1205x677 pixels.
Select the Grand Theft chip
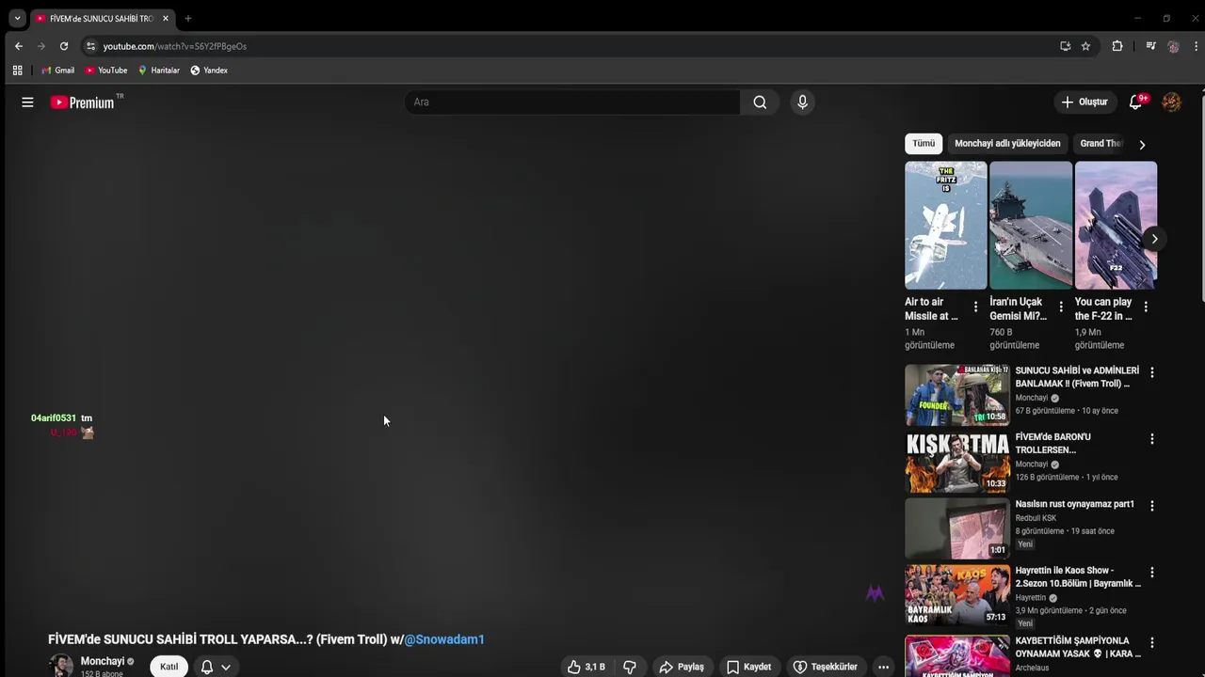click(x=1101, y=144)
